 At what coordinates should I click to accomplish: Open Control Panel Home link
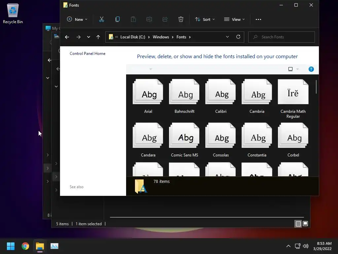point(87,54)
